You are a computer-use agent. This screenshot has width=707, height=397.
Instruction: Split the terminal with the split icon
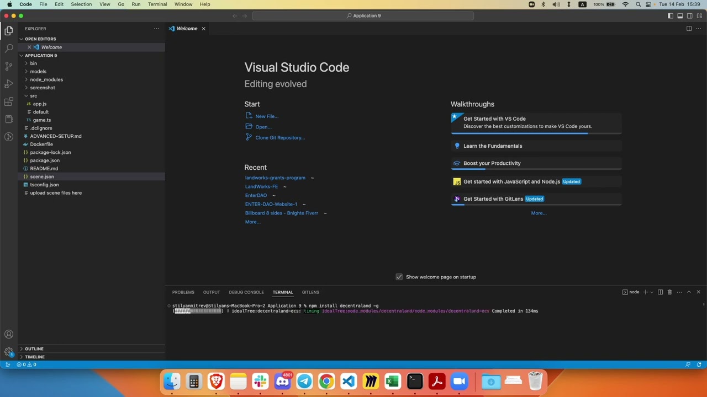click(x=660, y=292)
